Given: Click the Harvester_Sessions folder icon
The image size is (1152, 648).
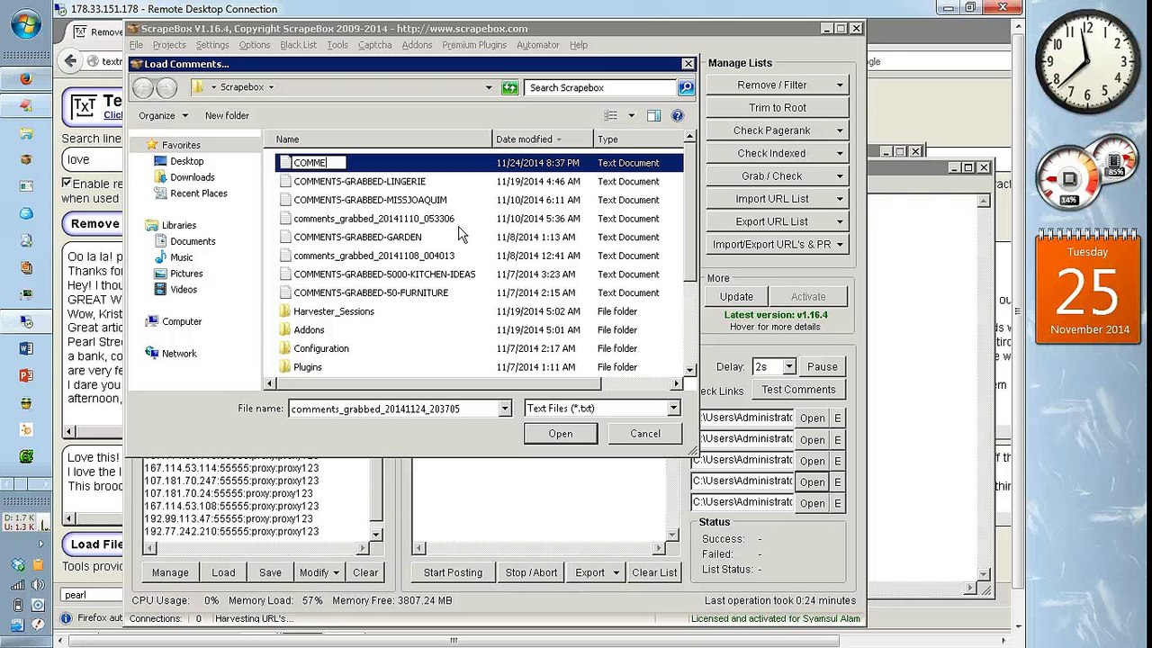Looking at the screenshot, I should coord(285,311).
